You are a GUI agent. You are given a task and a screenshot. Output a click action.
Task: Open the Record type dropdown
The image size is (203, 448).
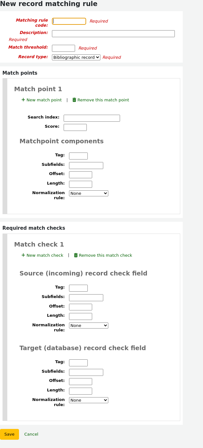tap(76, 58)
